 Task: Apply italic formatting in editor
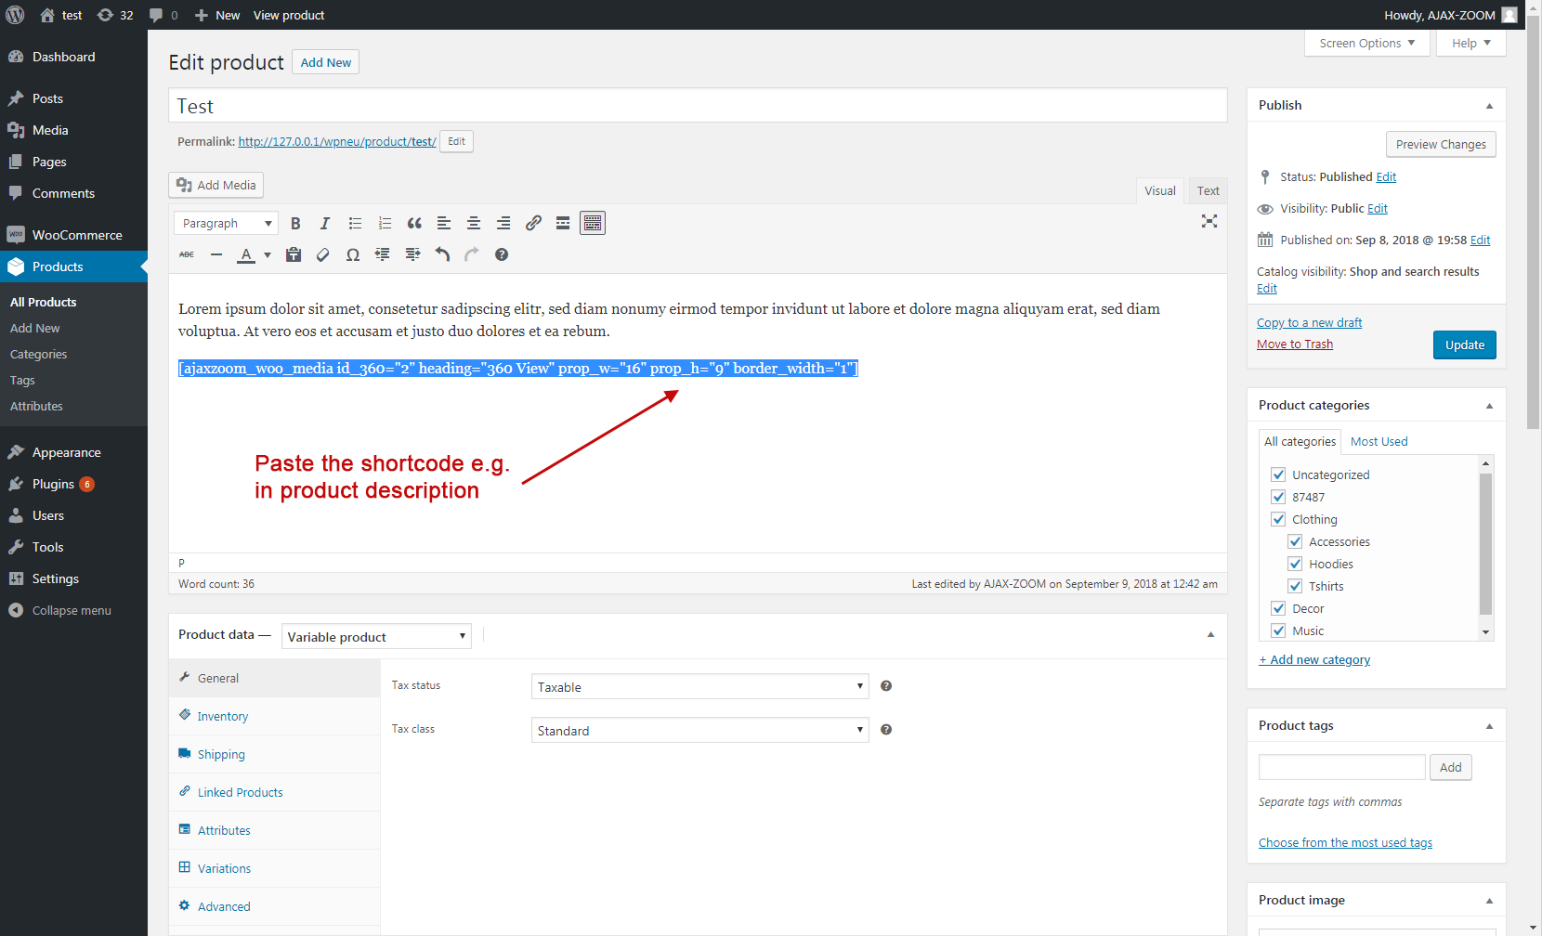pos(325,223)
